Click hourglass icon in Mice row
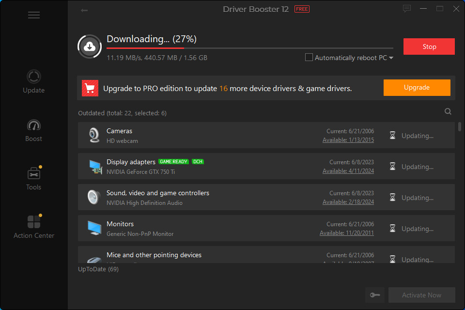This screenshot has height=310, width=465. click(392, 259)
